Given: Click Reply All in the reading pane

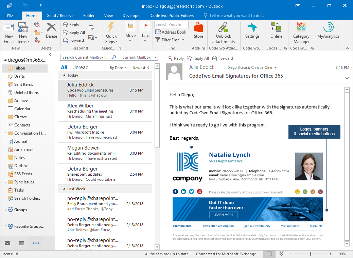Looking at the screenshot, I should 198,58.
